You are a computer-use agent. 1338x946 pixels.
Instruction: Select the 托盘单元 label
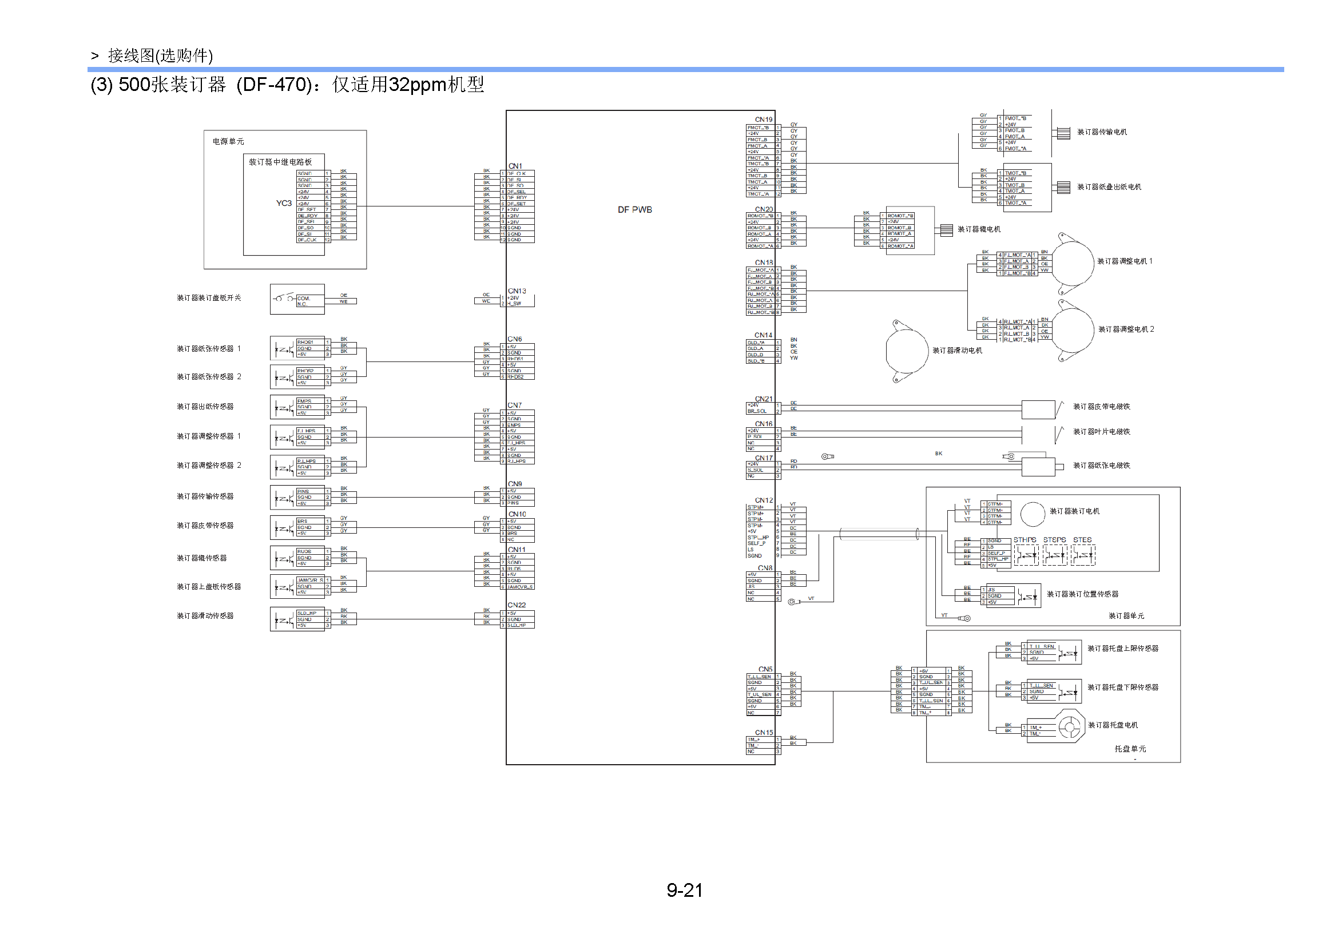click(1130, 749)
